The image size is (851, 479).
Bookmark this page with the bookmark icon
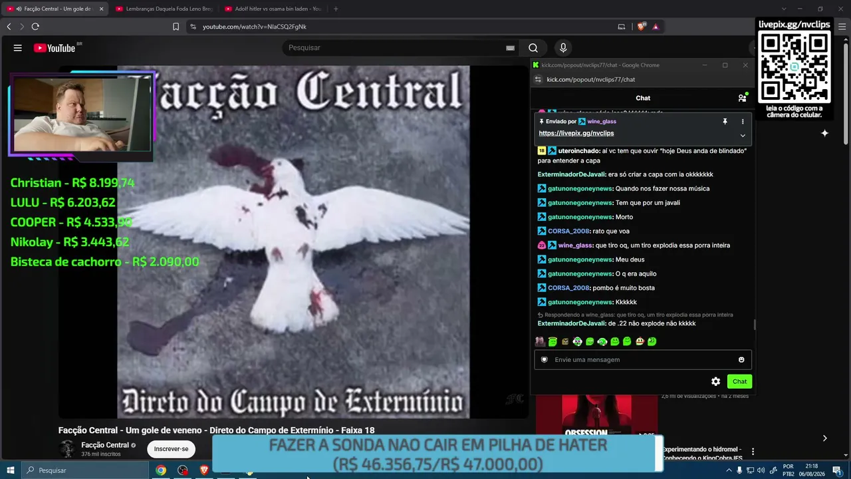176,27
